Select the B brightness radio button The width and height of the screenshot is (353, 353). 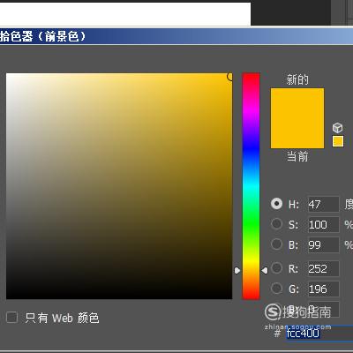[x=276, y=244]
